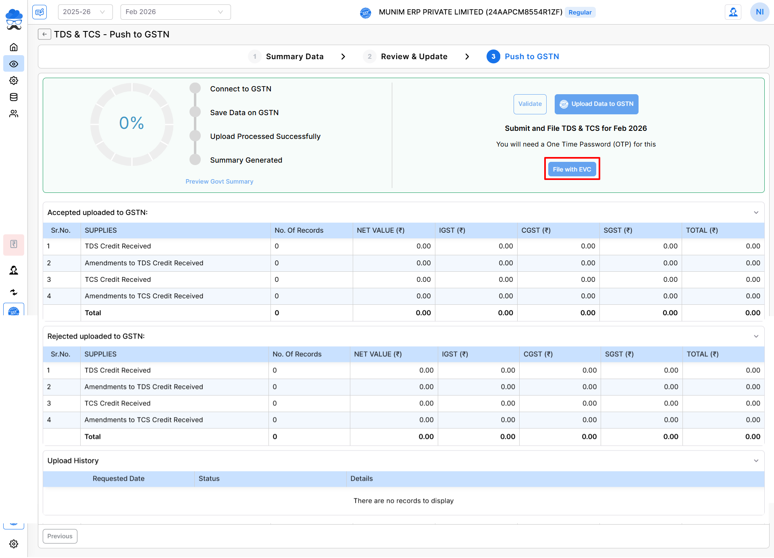Collapse the Accepted uploaded to GSTN section

coord(756,213)
